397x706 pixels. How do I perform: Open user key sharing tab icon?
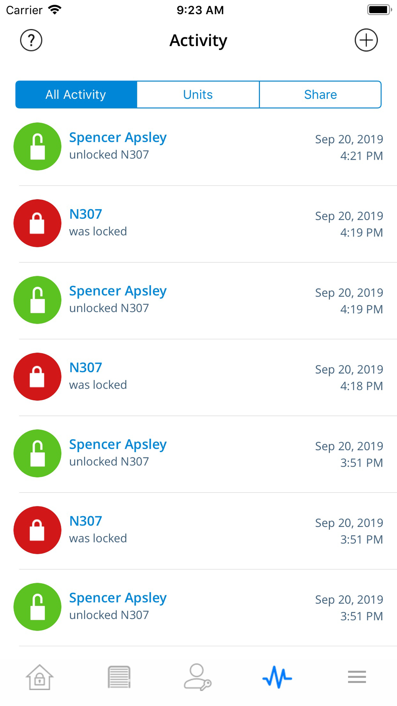197,677
